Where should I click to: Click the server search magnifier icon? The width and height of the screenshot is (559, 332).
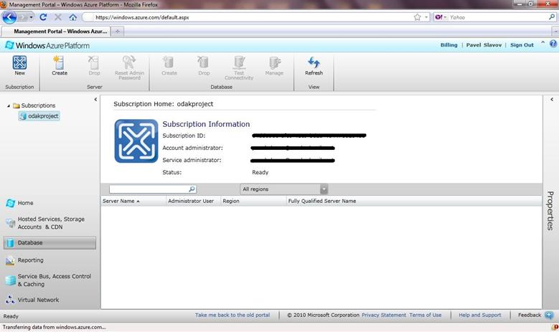click(192, 189)
